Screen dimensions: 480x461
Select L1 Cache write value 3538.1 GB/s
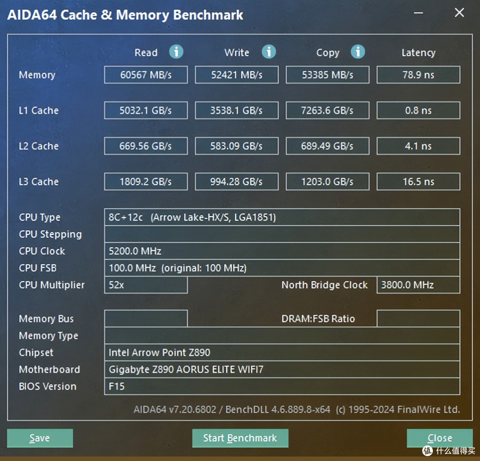pos(236,111)
